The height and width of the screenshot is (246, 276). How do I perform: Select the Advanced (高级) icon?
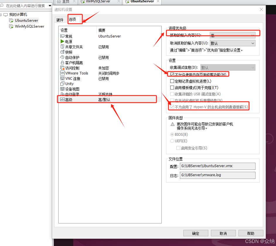tap(62, 99)
